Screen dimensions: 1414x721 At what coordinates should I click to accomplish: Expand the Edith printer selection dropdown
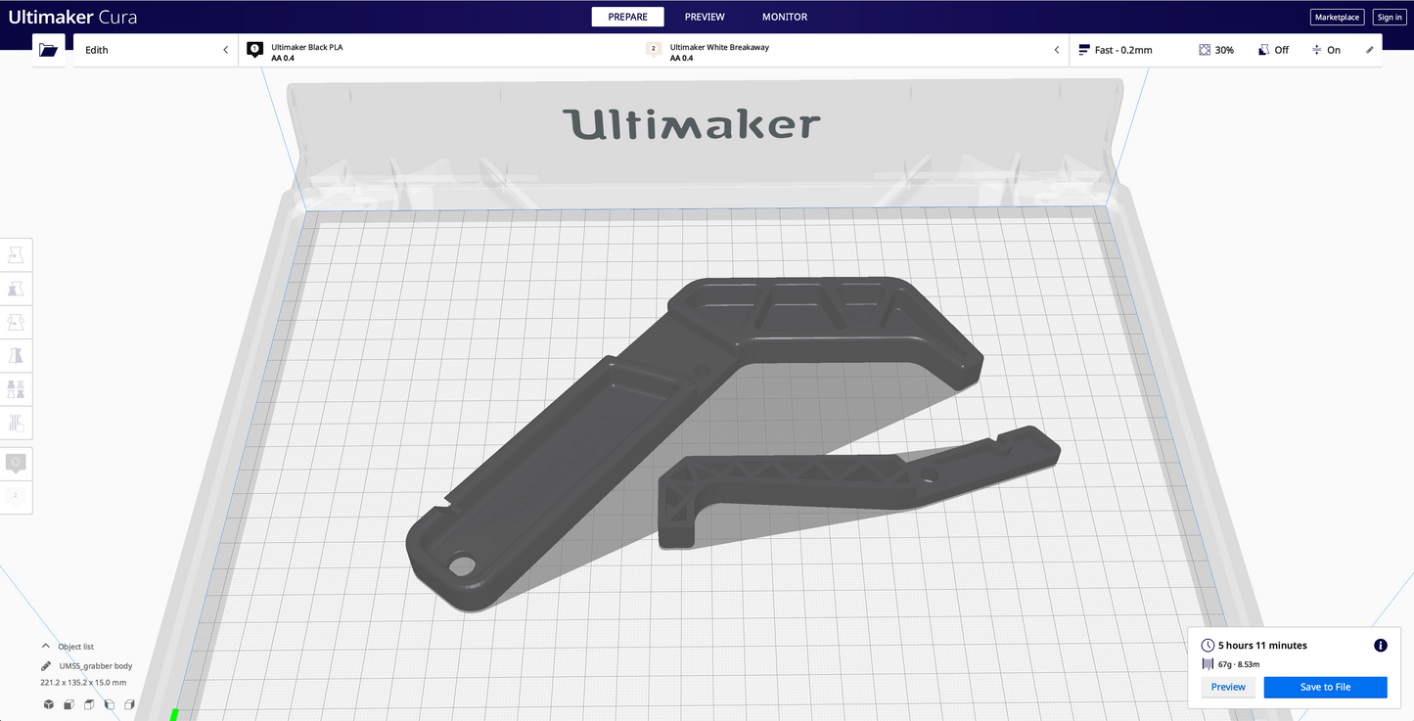pyautogui.click(x=225, y=49)
